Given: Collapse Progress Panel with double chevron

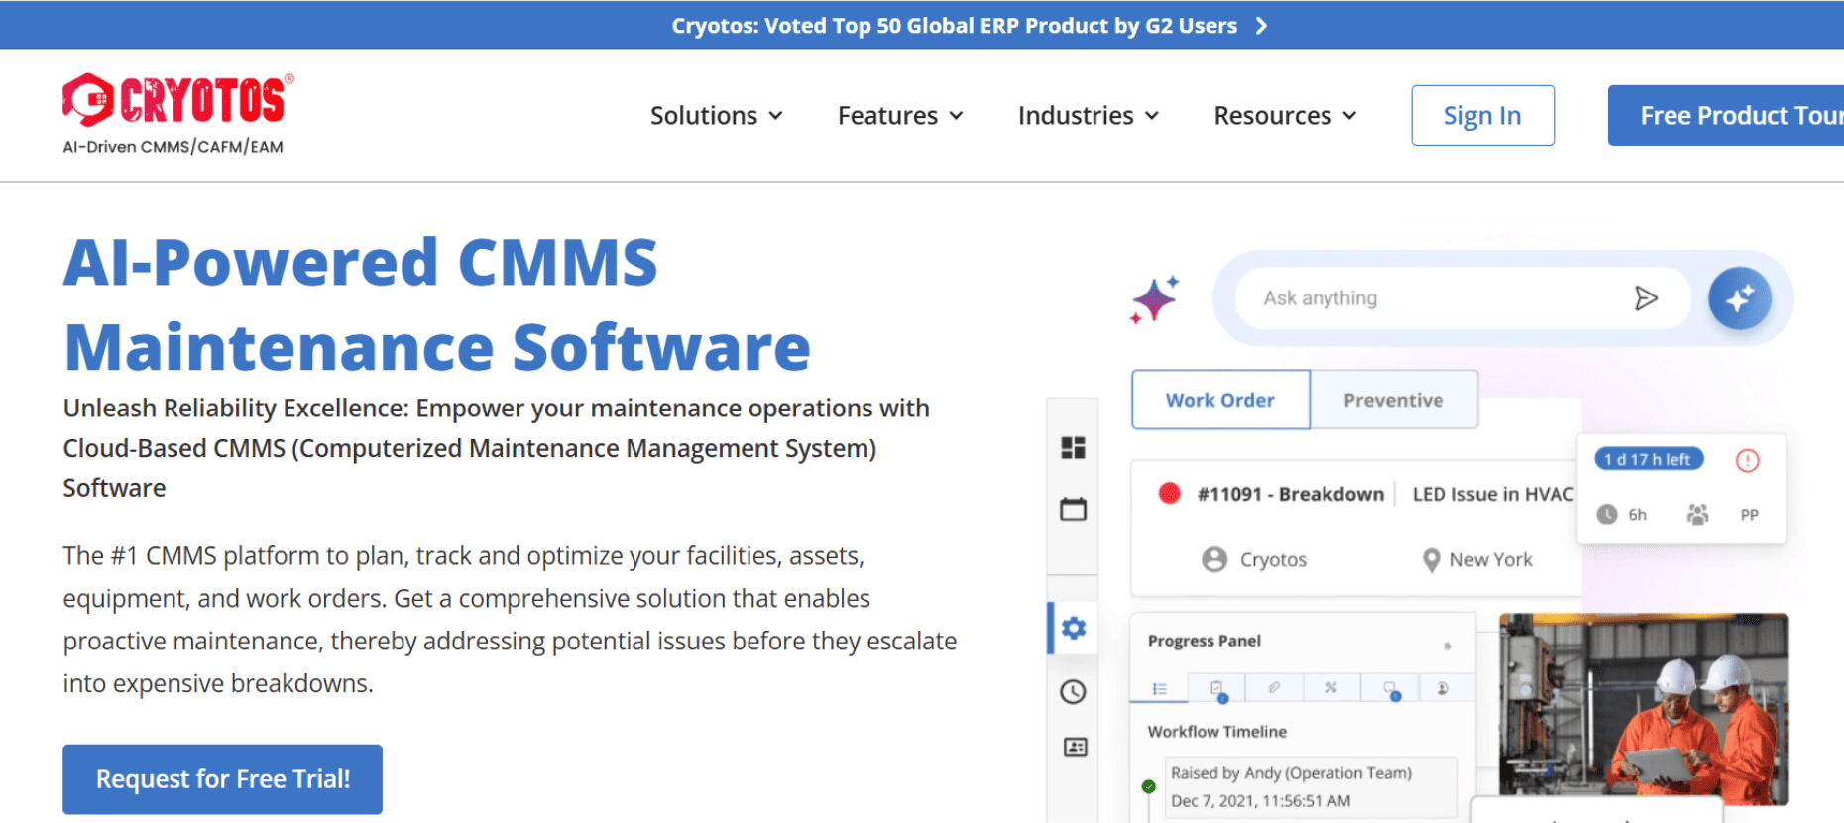Looking at the screenshot, I should point(1448,646).
